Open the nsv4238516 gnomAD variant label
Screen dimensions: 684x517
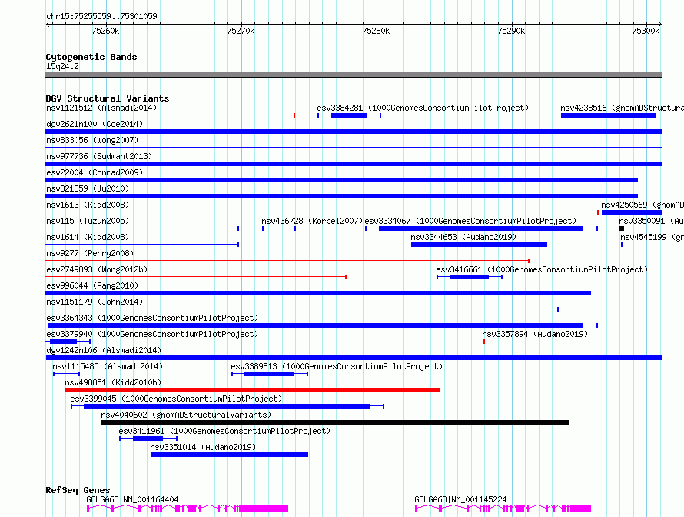click(622, 108)
